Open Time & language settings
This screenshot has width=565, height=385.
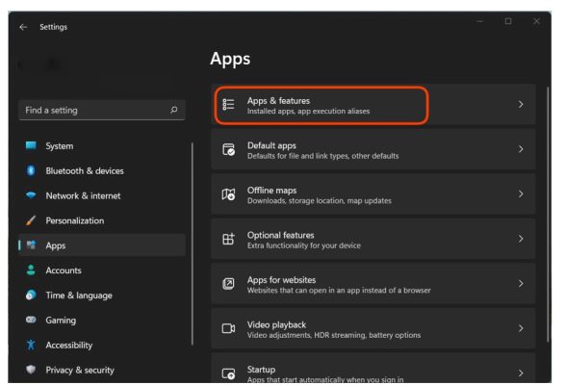point(102,295)
